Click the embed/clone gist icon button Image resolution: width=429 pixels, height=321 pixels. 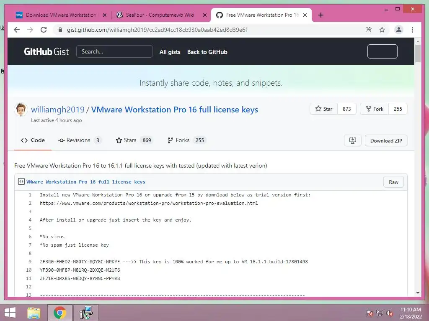(x=353, y=140)
